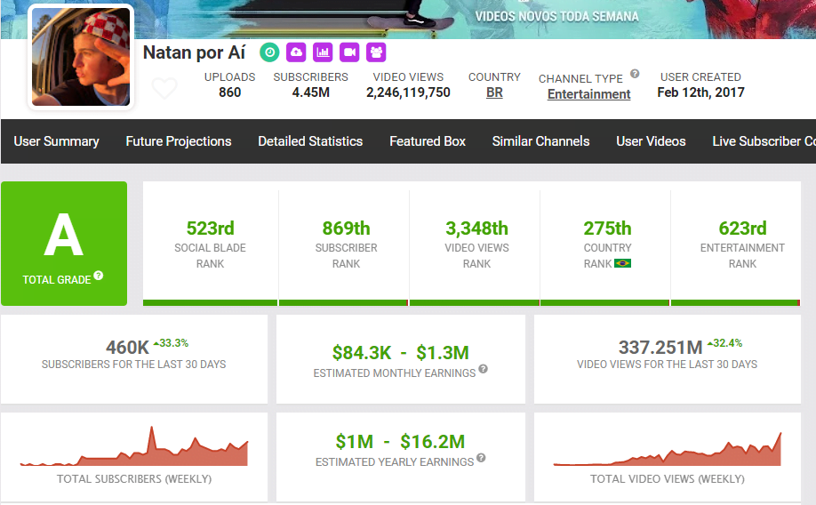Viewport: 816px width, 505px height.
Task: Click the help icon beside Total Grade
Action: (x=99, y=276)
